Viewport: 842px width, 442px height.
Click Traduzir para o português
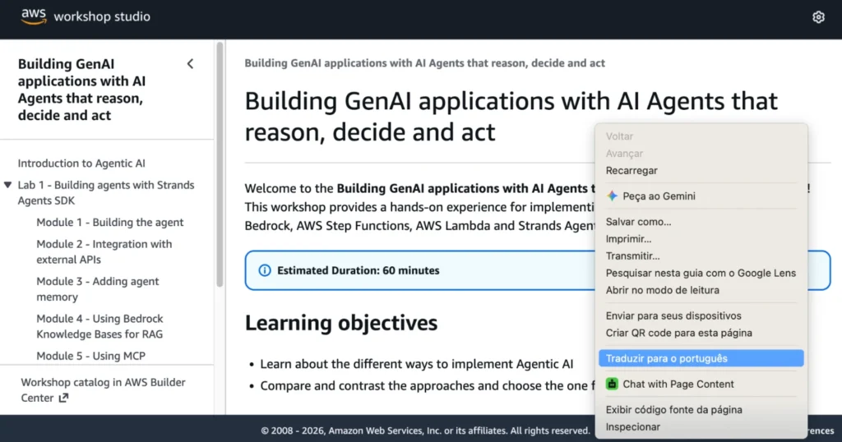click(701, 358)
